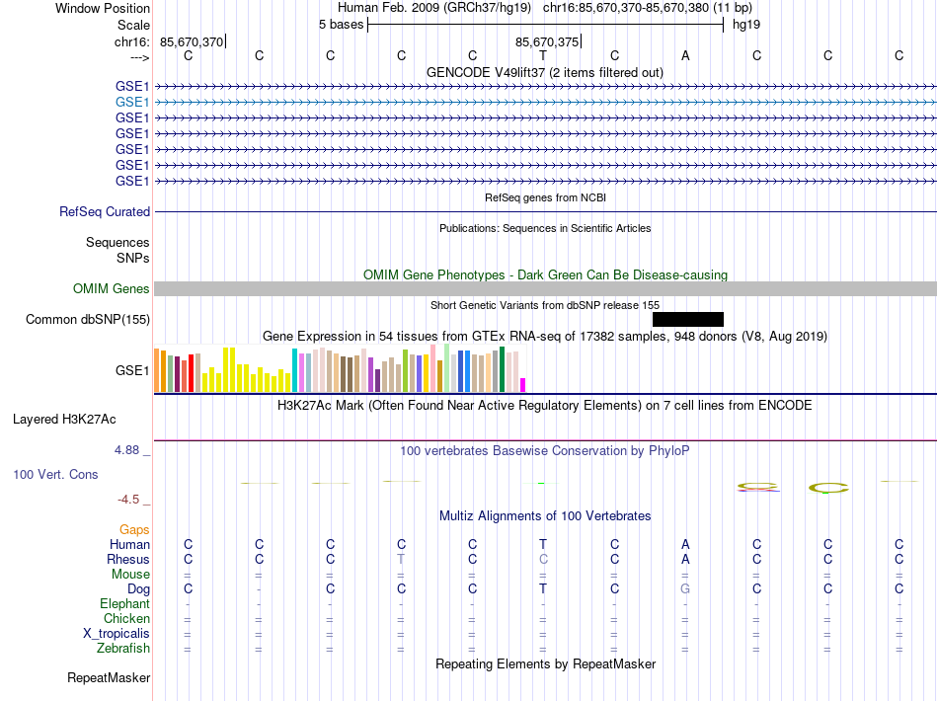Click the 85,670,370 ruler coordinate
Screen dimensions: 938x701
tap(192, 41)
